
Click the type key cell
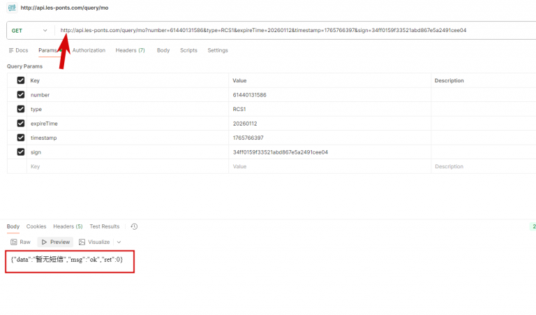pos(128,109)
